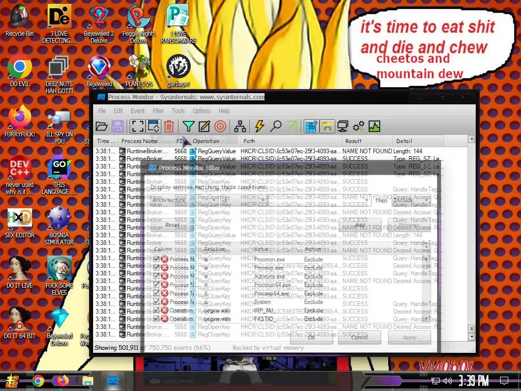Viewport: 521px width, 391px height.
Task: Toggle the Capture events toolbar icon
Action: (x=137, y=126)
